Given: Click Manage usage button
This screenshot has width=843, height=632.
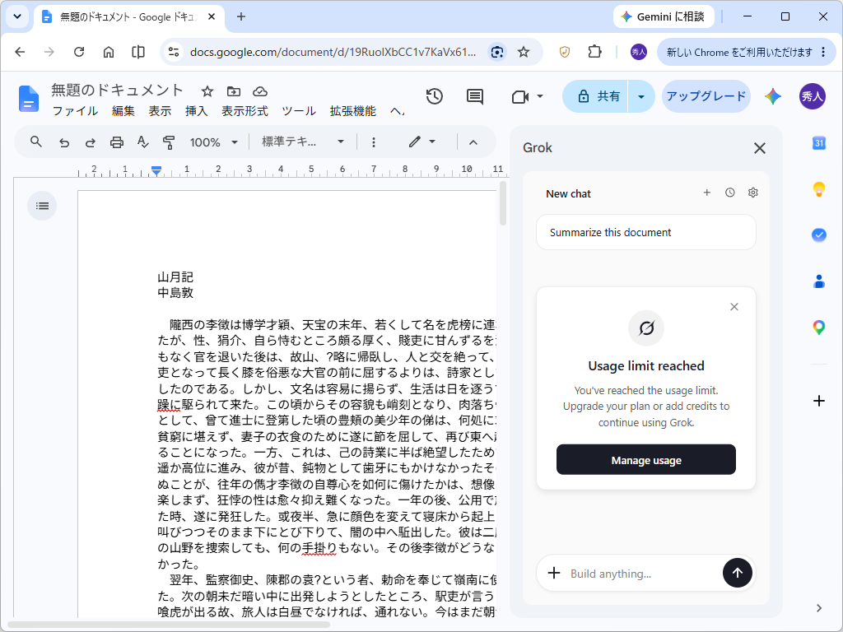Looking at the screenshot, I should [x=645, y=459].
